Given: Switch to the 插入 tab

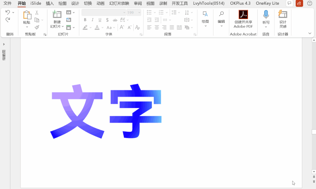Looking at the screenshot, I should 50,3.
